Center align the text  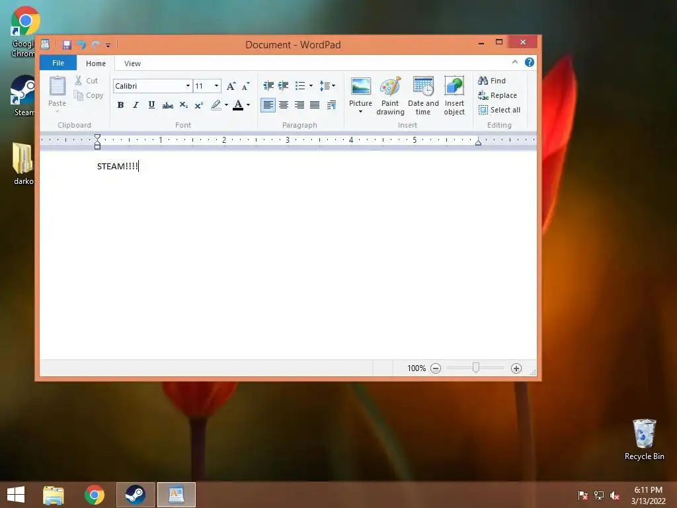(284, 105)
